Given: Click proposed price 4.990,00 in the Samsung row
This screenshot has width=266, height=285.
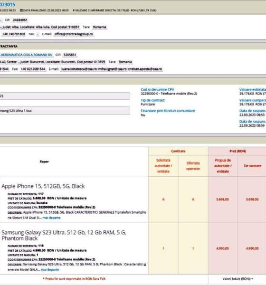Looking at the screenshot, I should click(x=222, y=248).
